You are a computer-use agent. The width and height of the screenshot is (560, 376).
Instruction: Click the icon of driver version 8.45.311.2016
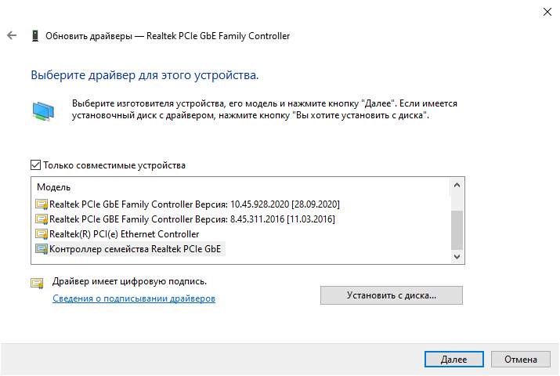(x=42, y=219)
